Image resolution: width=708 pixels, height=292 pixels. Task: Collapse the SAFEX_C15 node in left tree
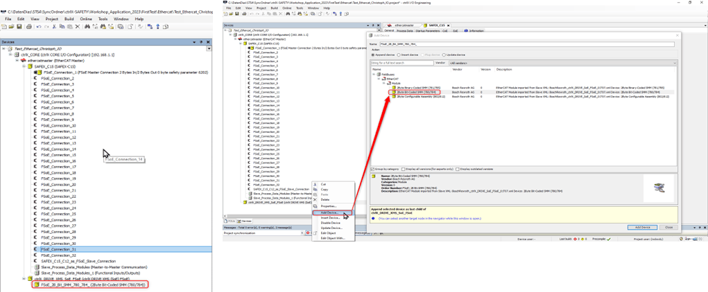(x=24, y=66)
